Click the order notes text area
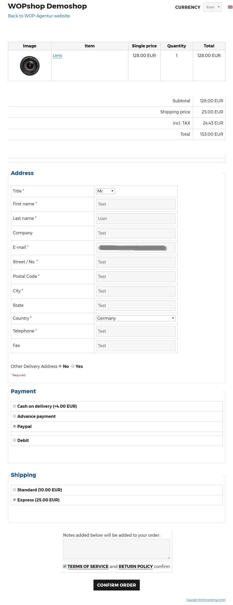 116,549
